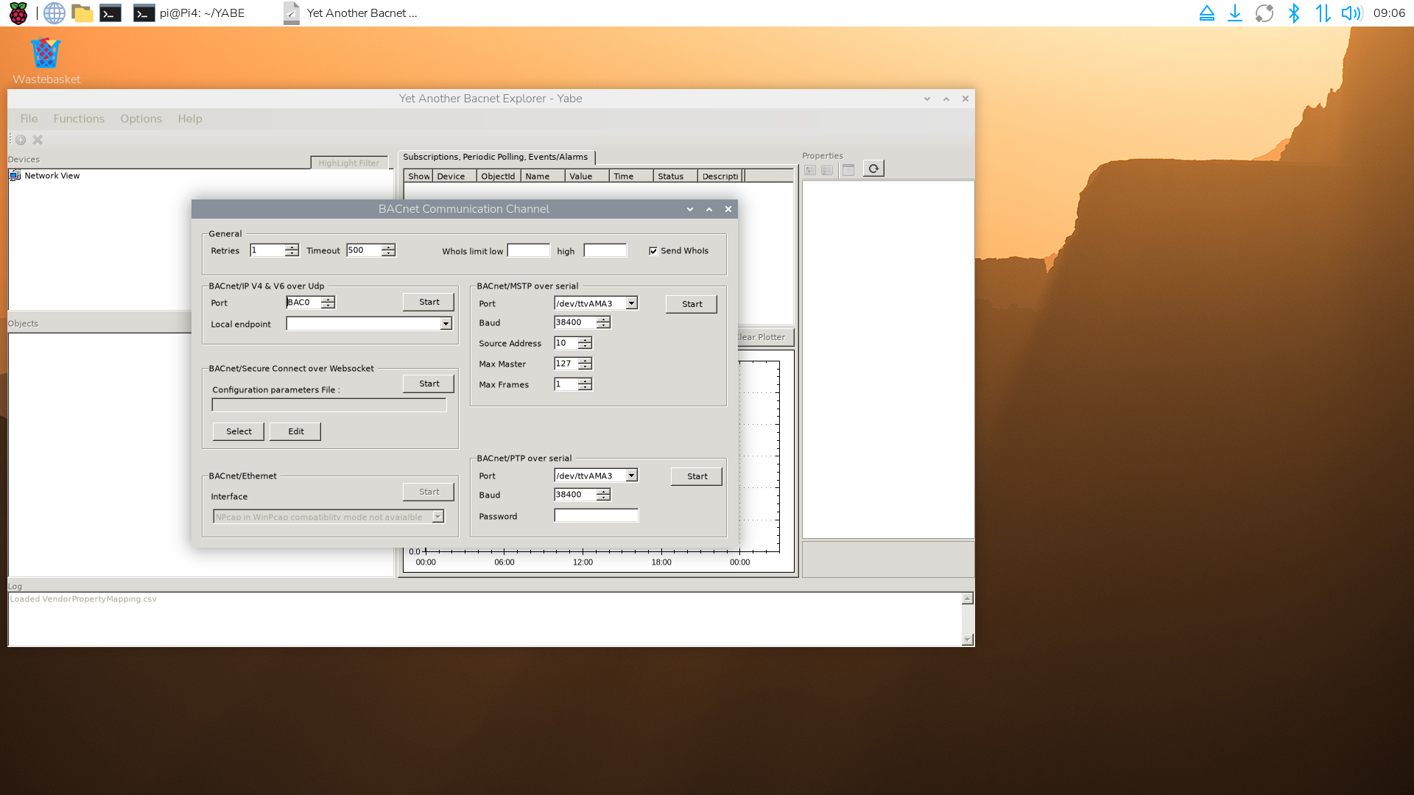Click the HighLight Filter box
This screenshot has width=1414, height=795.
348,163
